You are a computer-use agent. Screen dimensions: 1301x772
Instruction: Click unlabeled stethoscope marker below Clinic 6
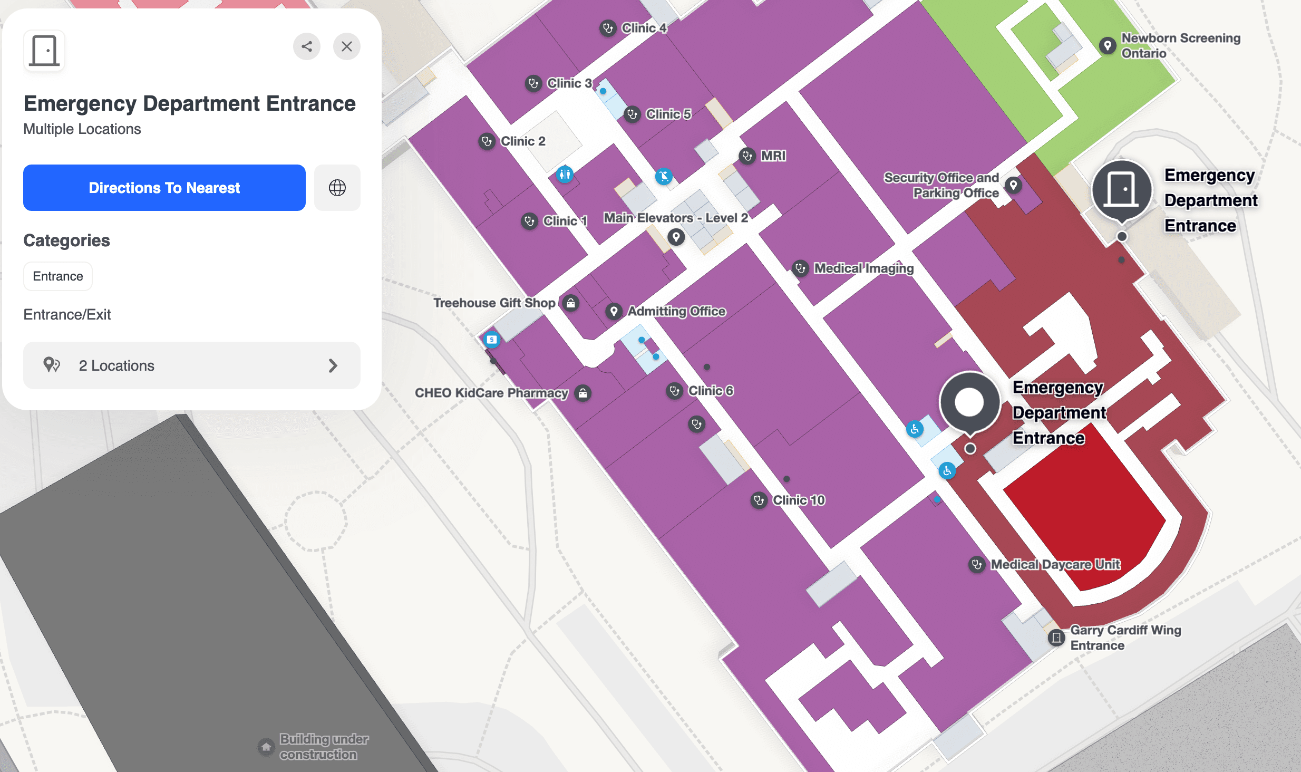coord(697,424)
